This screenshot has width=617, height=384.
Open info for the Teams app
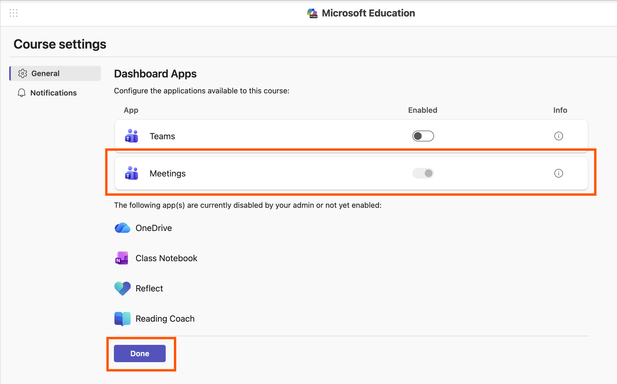(558, 136)
